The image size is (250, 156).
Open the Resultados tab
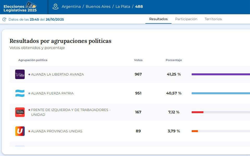158,19
